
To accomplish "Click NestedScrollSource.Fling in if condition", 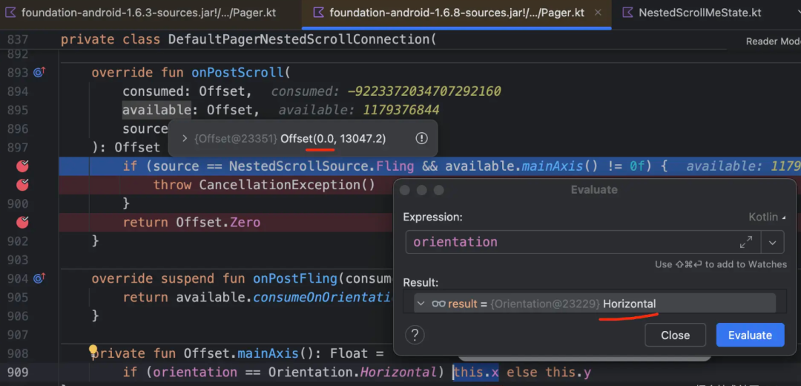I will click(x=323, y=166).
